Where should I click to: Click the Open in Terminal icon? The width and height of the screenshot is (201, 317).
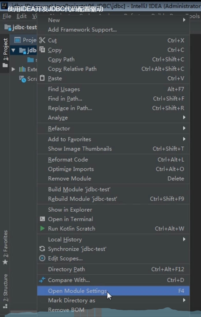(42, 219)
